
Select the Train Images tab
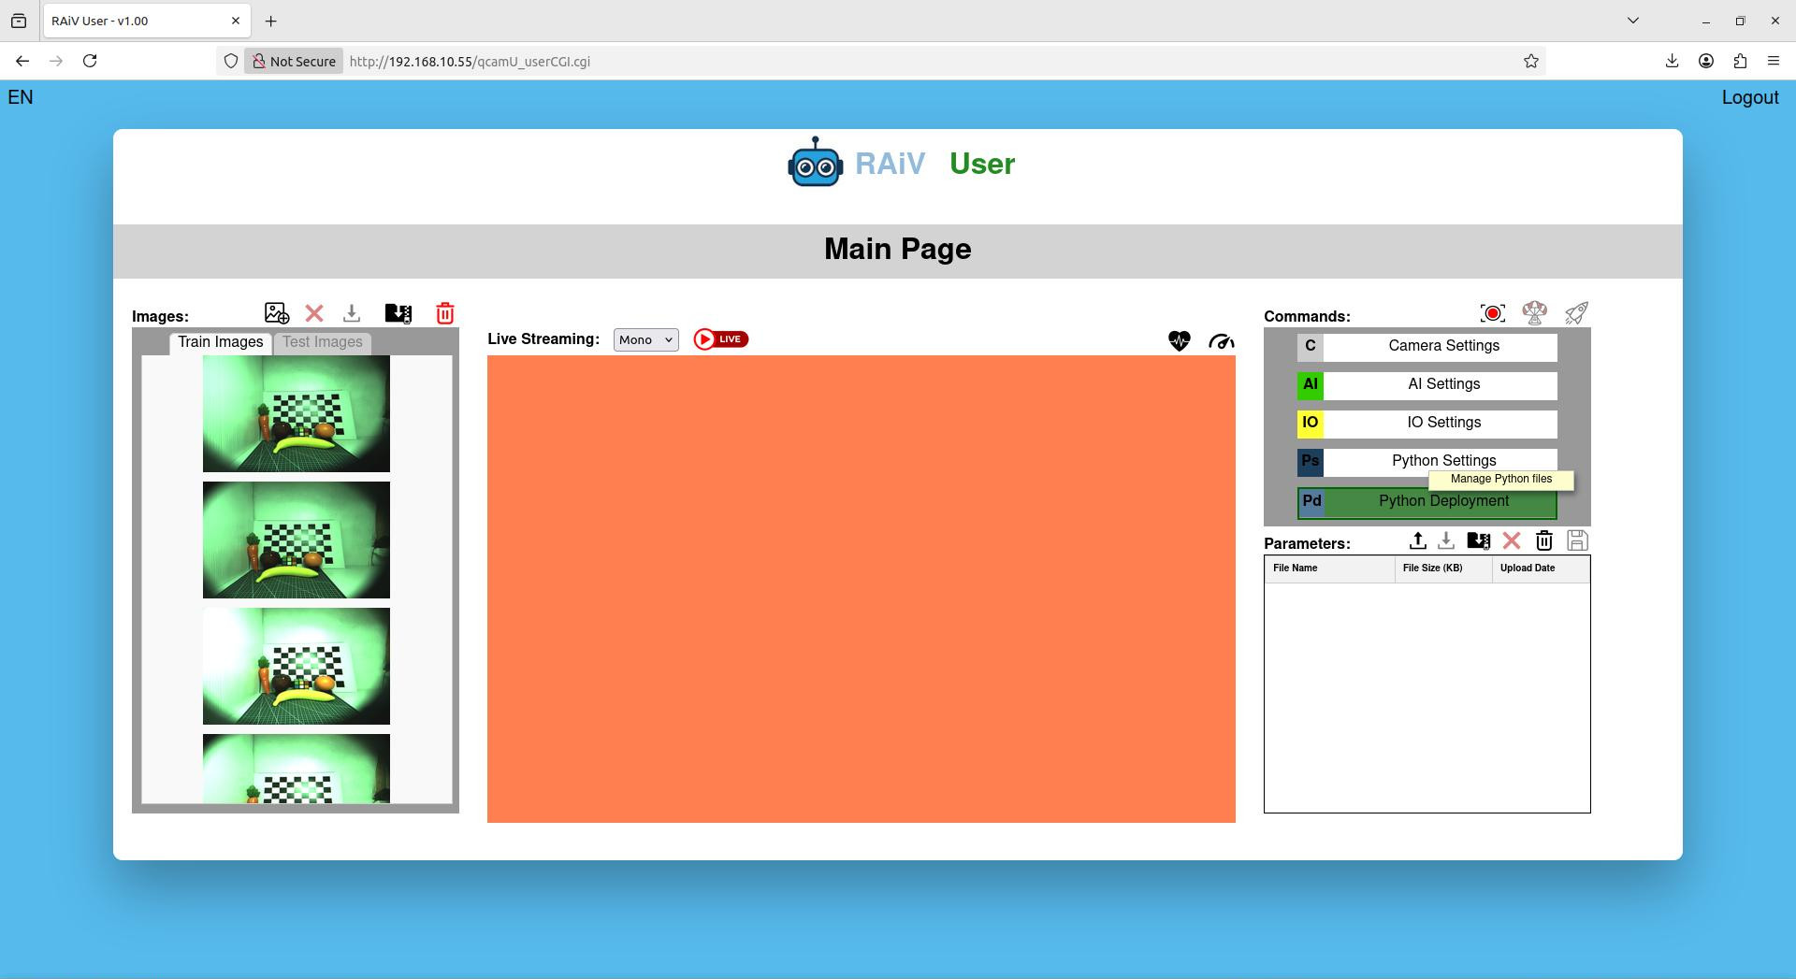[221, 341]
